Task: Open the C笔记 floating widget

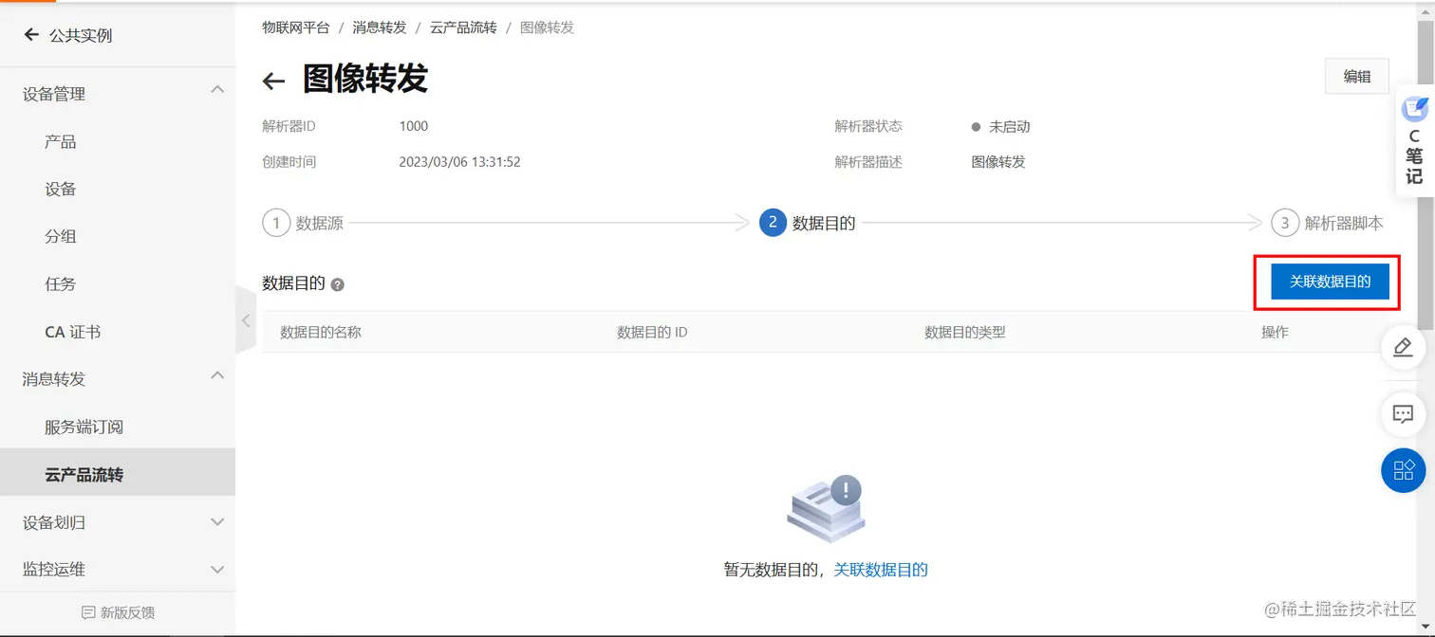Action: coord(1414,140)
